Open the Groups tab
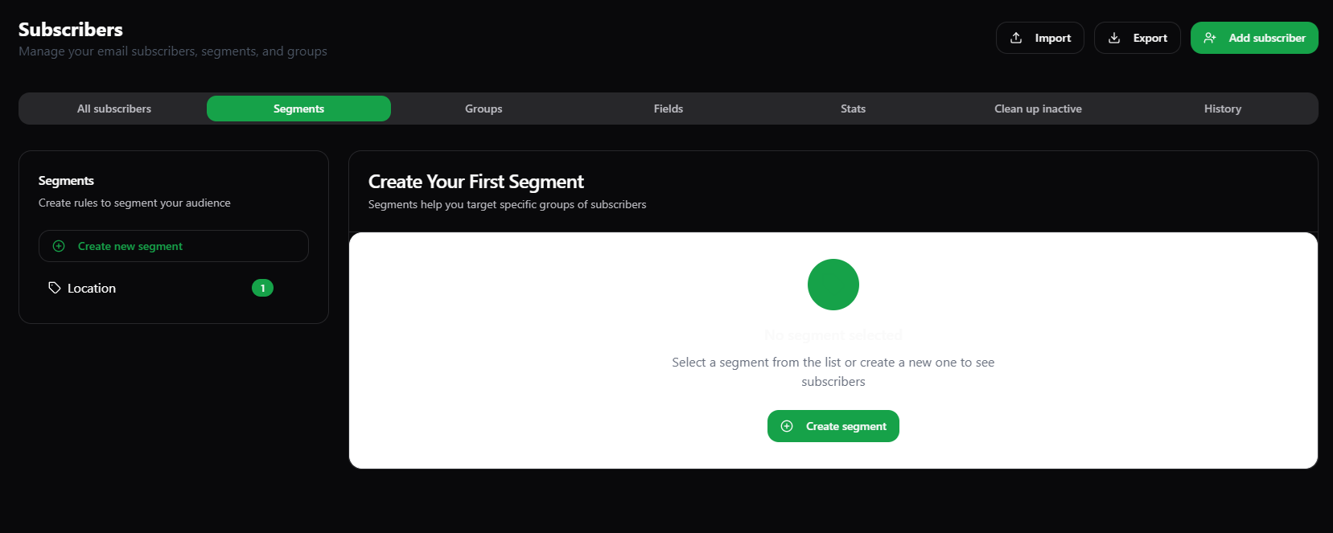The image size is (1333, 533). point(483,108)
